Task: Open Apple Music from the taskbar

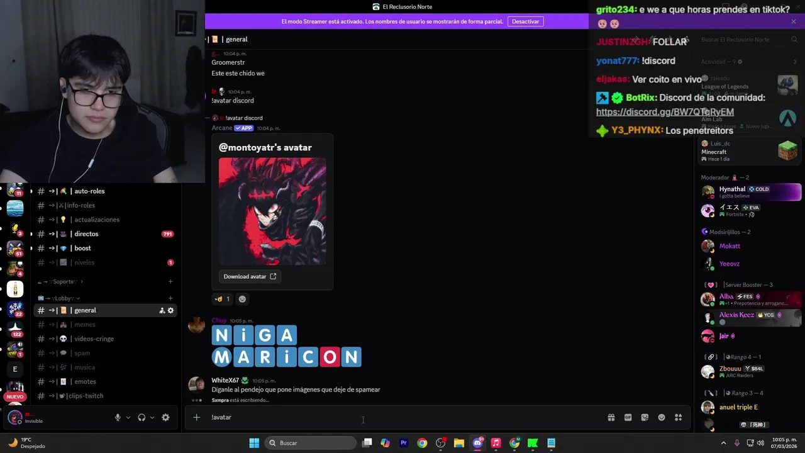Action: click(x=496, y=443)
